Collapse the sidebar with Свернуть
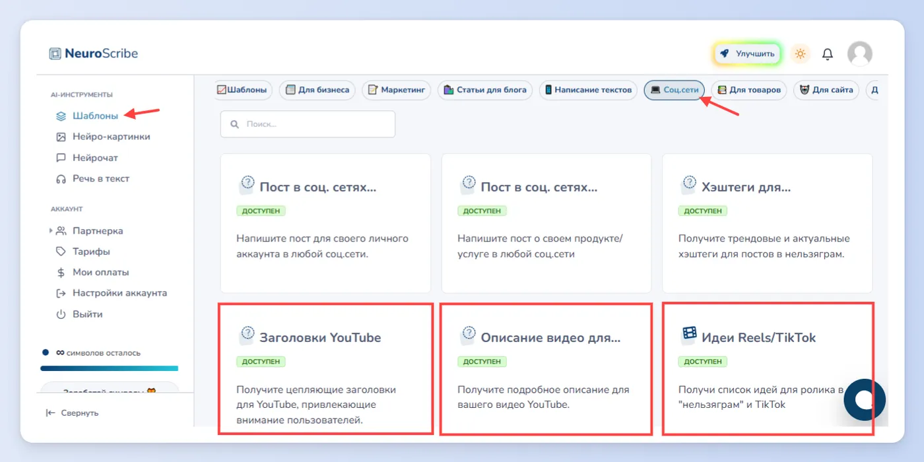This screenshot has width=924, height=462. pyautogui.click(x=72, y=413)
